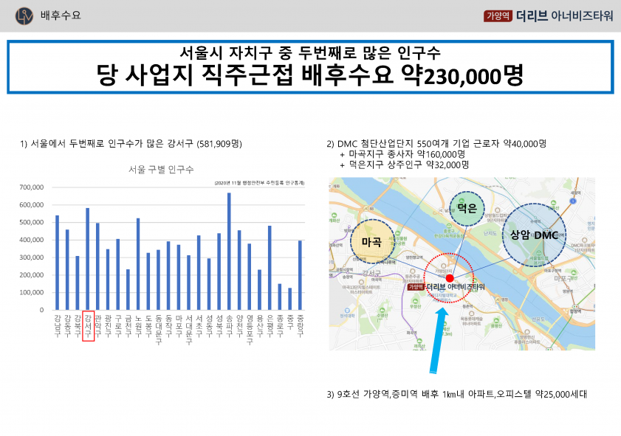Click the 마포구 x-axis label

click(x=179, y=325)
